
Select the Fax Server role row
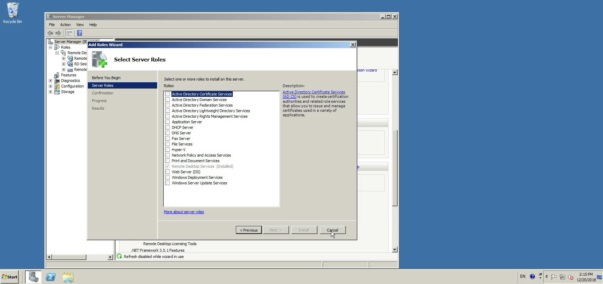click(x=181, y=139)
